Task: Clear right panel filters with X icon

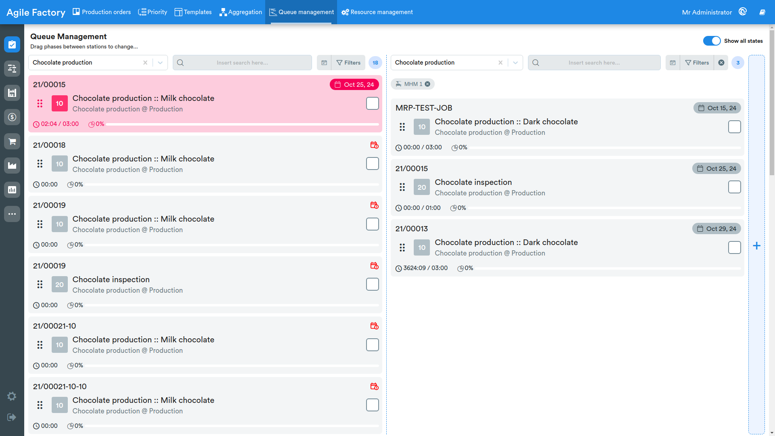Action: pyautogui.click(x=721, y=63)
